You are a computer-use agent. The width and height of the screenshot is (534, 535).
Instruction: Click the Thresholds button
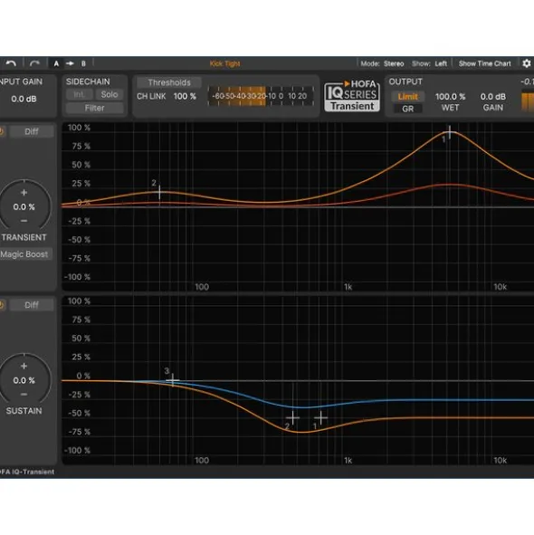[169, 82]
